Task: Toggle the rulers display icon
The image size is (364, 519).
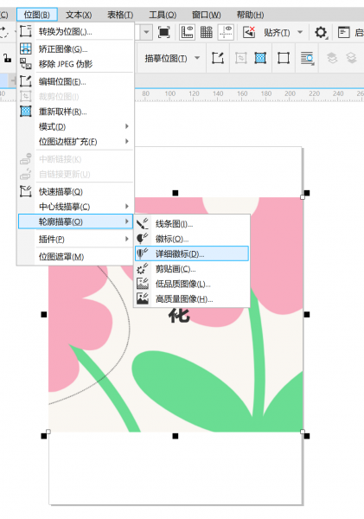Action: tap(187, 32)
